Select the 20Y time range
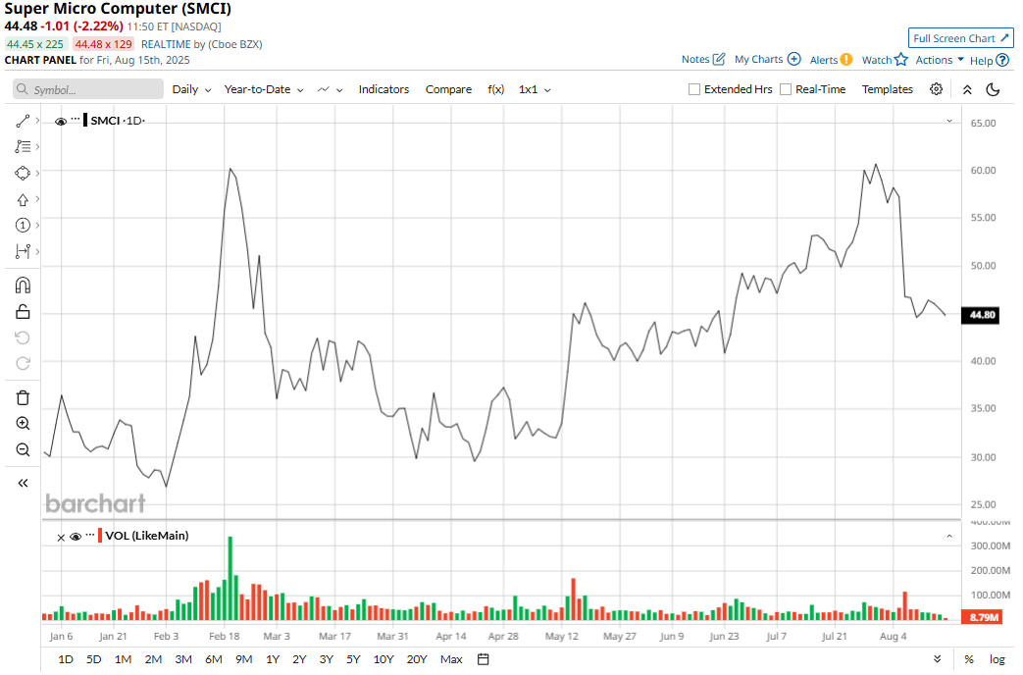 click(416, 659)
